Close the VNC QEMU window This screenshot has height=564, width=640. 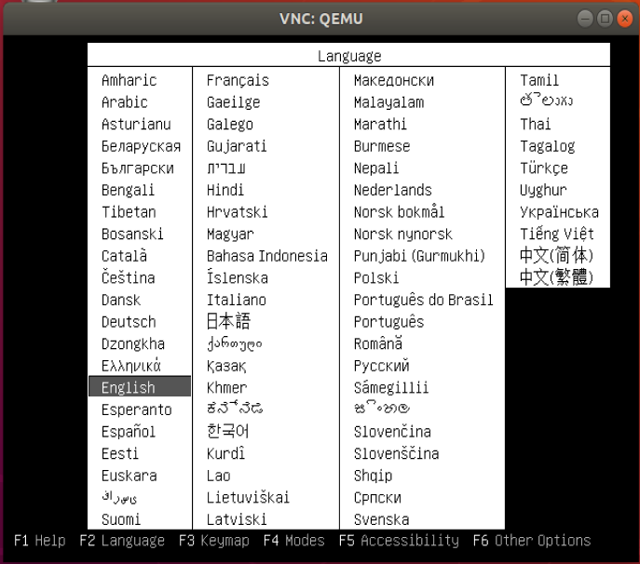click(x=625, y=19)
